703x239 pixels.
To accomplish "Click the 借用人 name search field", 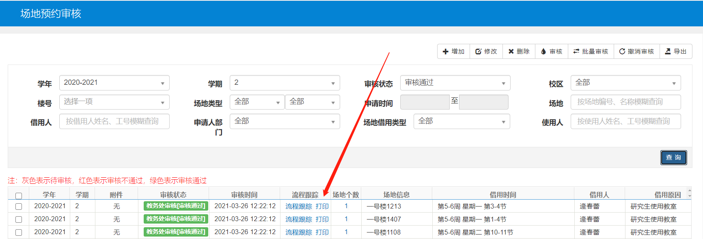I will pos(114,121).
